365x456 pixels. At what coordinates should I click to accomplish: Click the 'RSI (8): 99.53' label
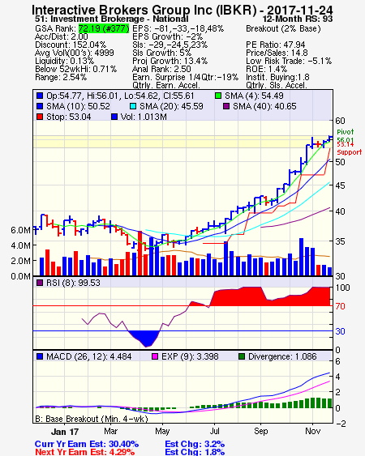[x=73, y=283]
